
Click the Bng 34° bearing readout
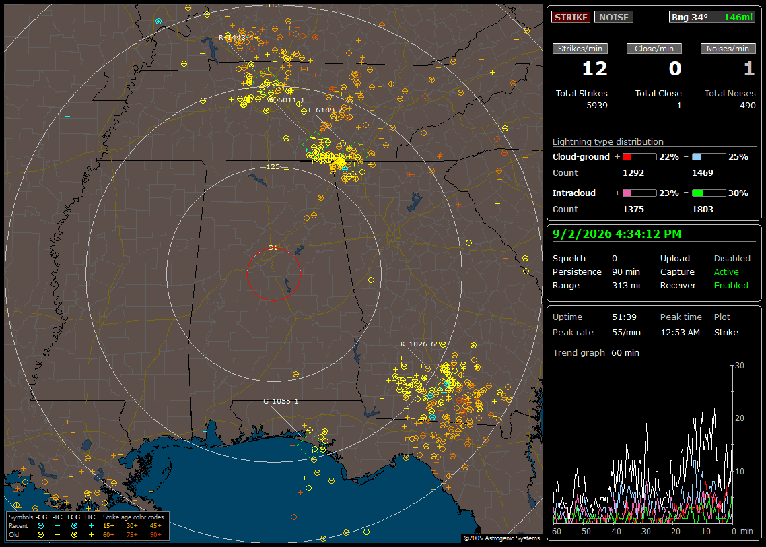coord(690,17)
